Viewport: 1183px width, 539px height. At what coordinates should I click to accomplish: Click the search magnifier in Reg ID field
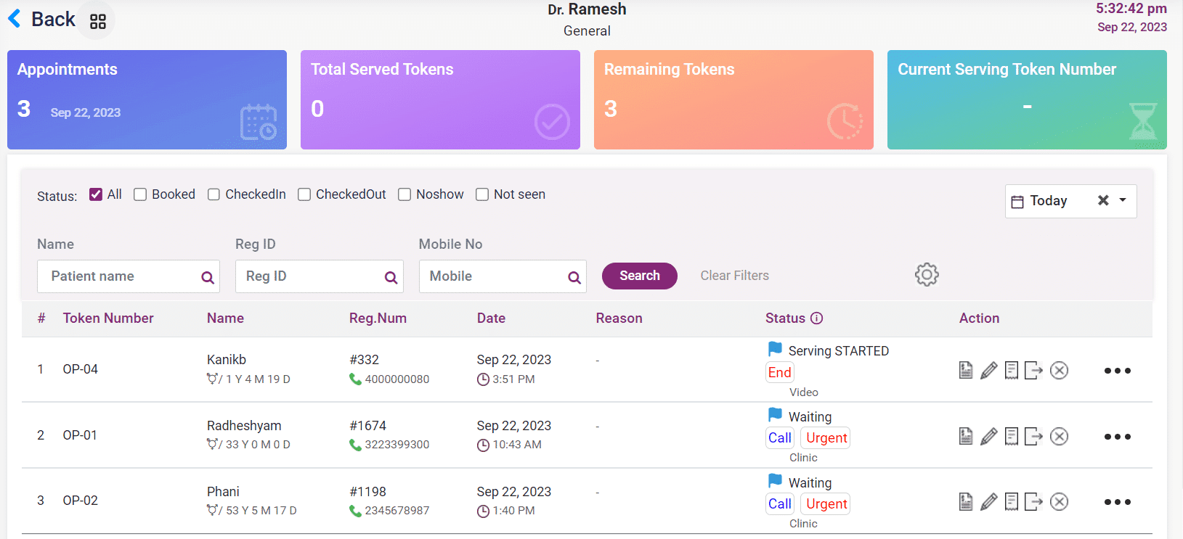coord(391,277)
